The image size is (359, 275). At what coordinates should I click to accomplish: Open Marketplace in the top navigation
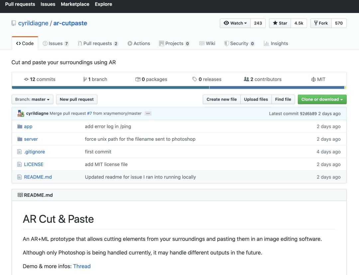tap(75, 4)
